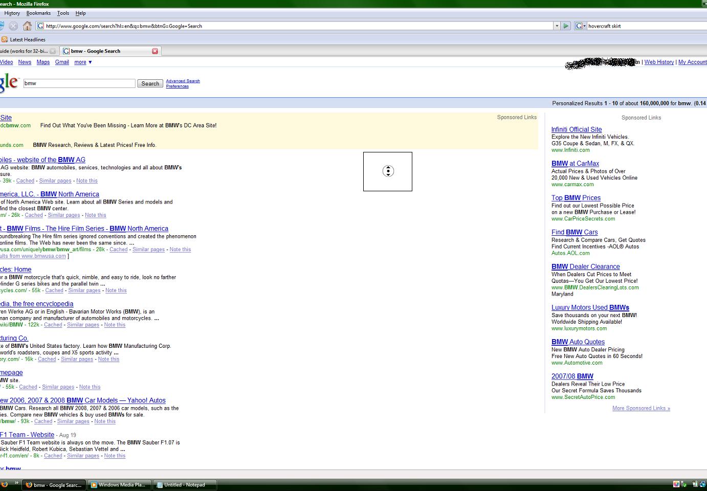Open the F1 Team - Website result
This screenshot has height=491, width=707.
coord(27,435)
